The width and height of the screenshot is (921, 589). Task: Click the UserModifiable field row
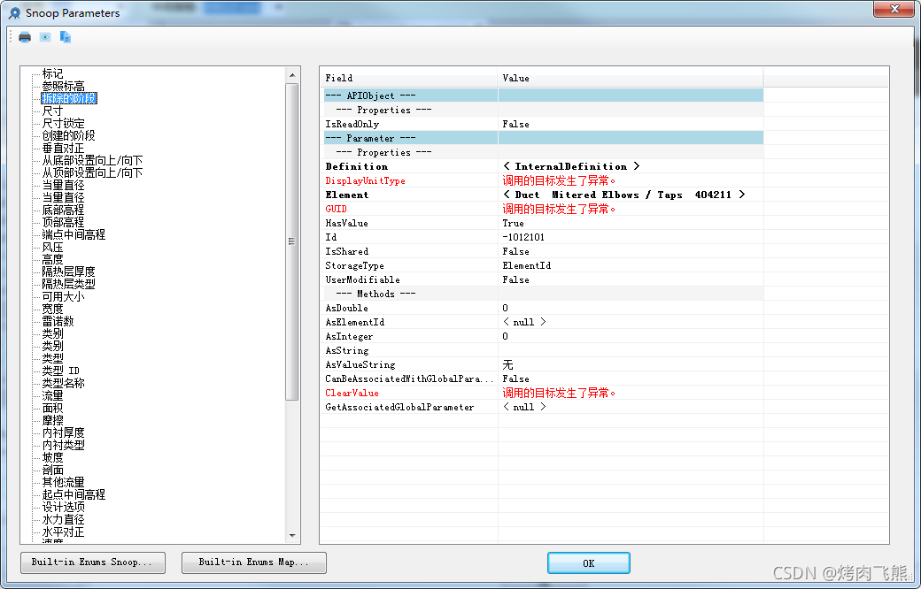coord(544,279)
